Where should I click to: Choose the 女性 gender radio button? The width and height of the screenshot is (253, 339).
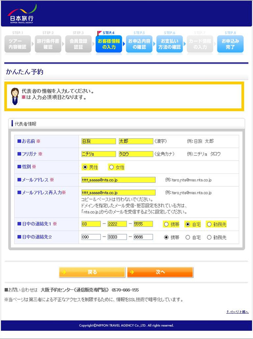(x=111, y=167)
